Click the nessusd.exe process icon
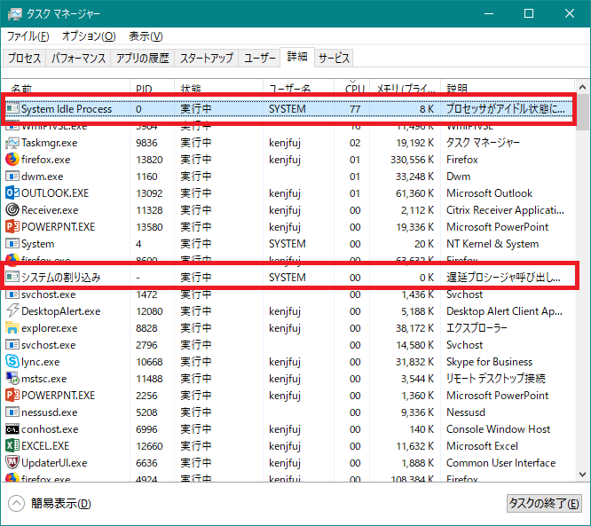 pyautogui.click(x=12, y=412)
